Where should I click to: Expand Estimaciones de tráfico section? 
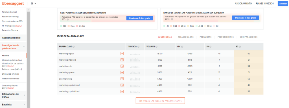pyautogui.click(x=24, y=95)
